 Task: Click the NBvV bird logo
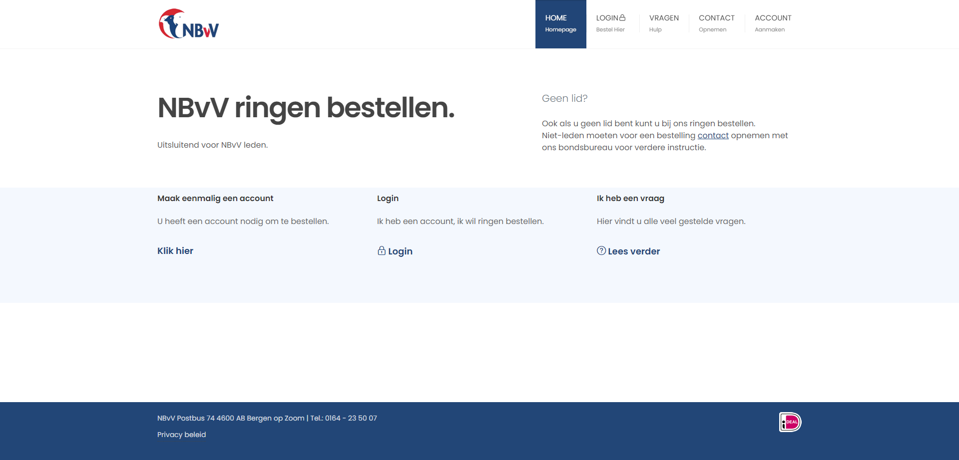tap(188, 23)
